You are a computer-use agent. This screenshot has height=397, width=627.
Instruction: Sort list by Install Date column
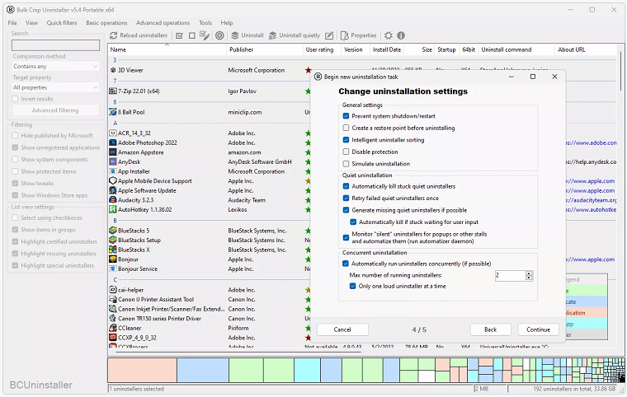[x=387, y=49]
